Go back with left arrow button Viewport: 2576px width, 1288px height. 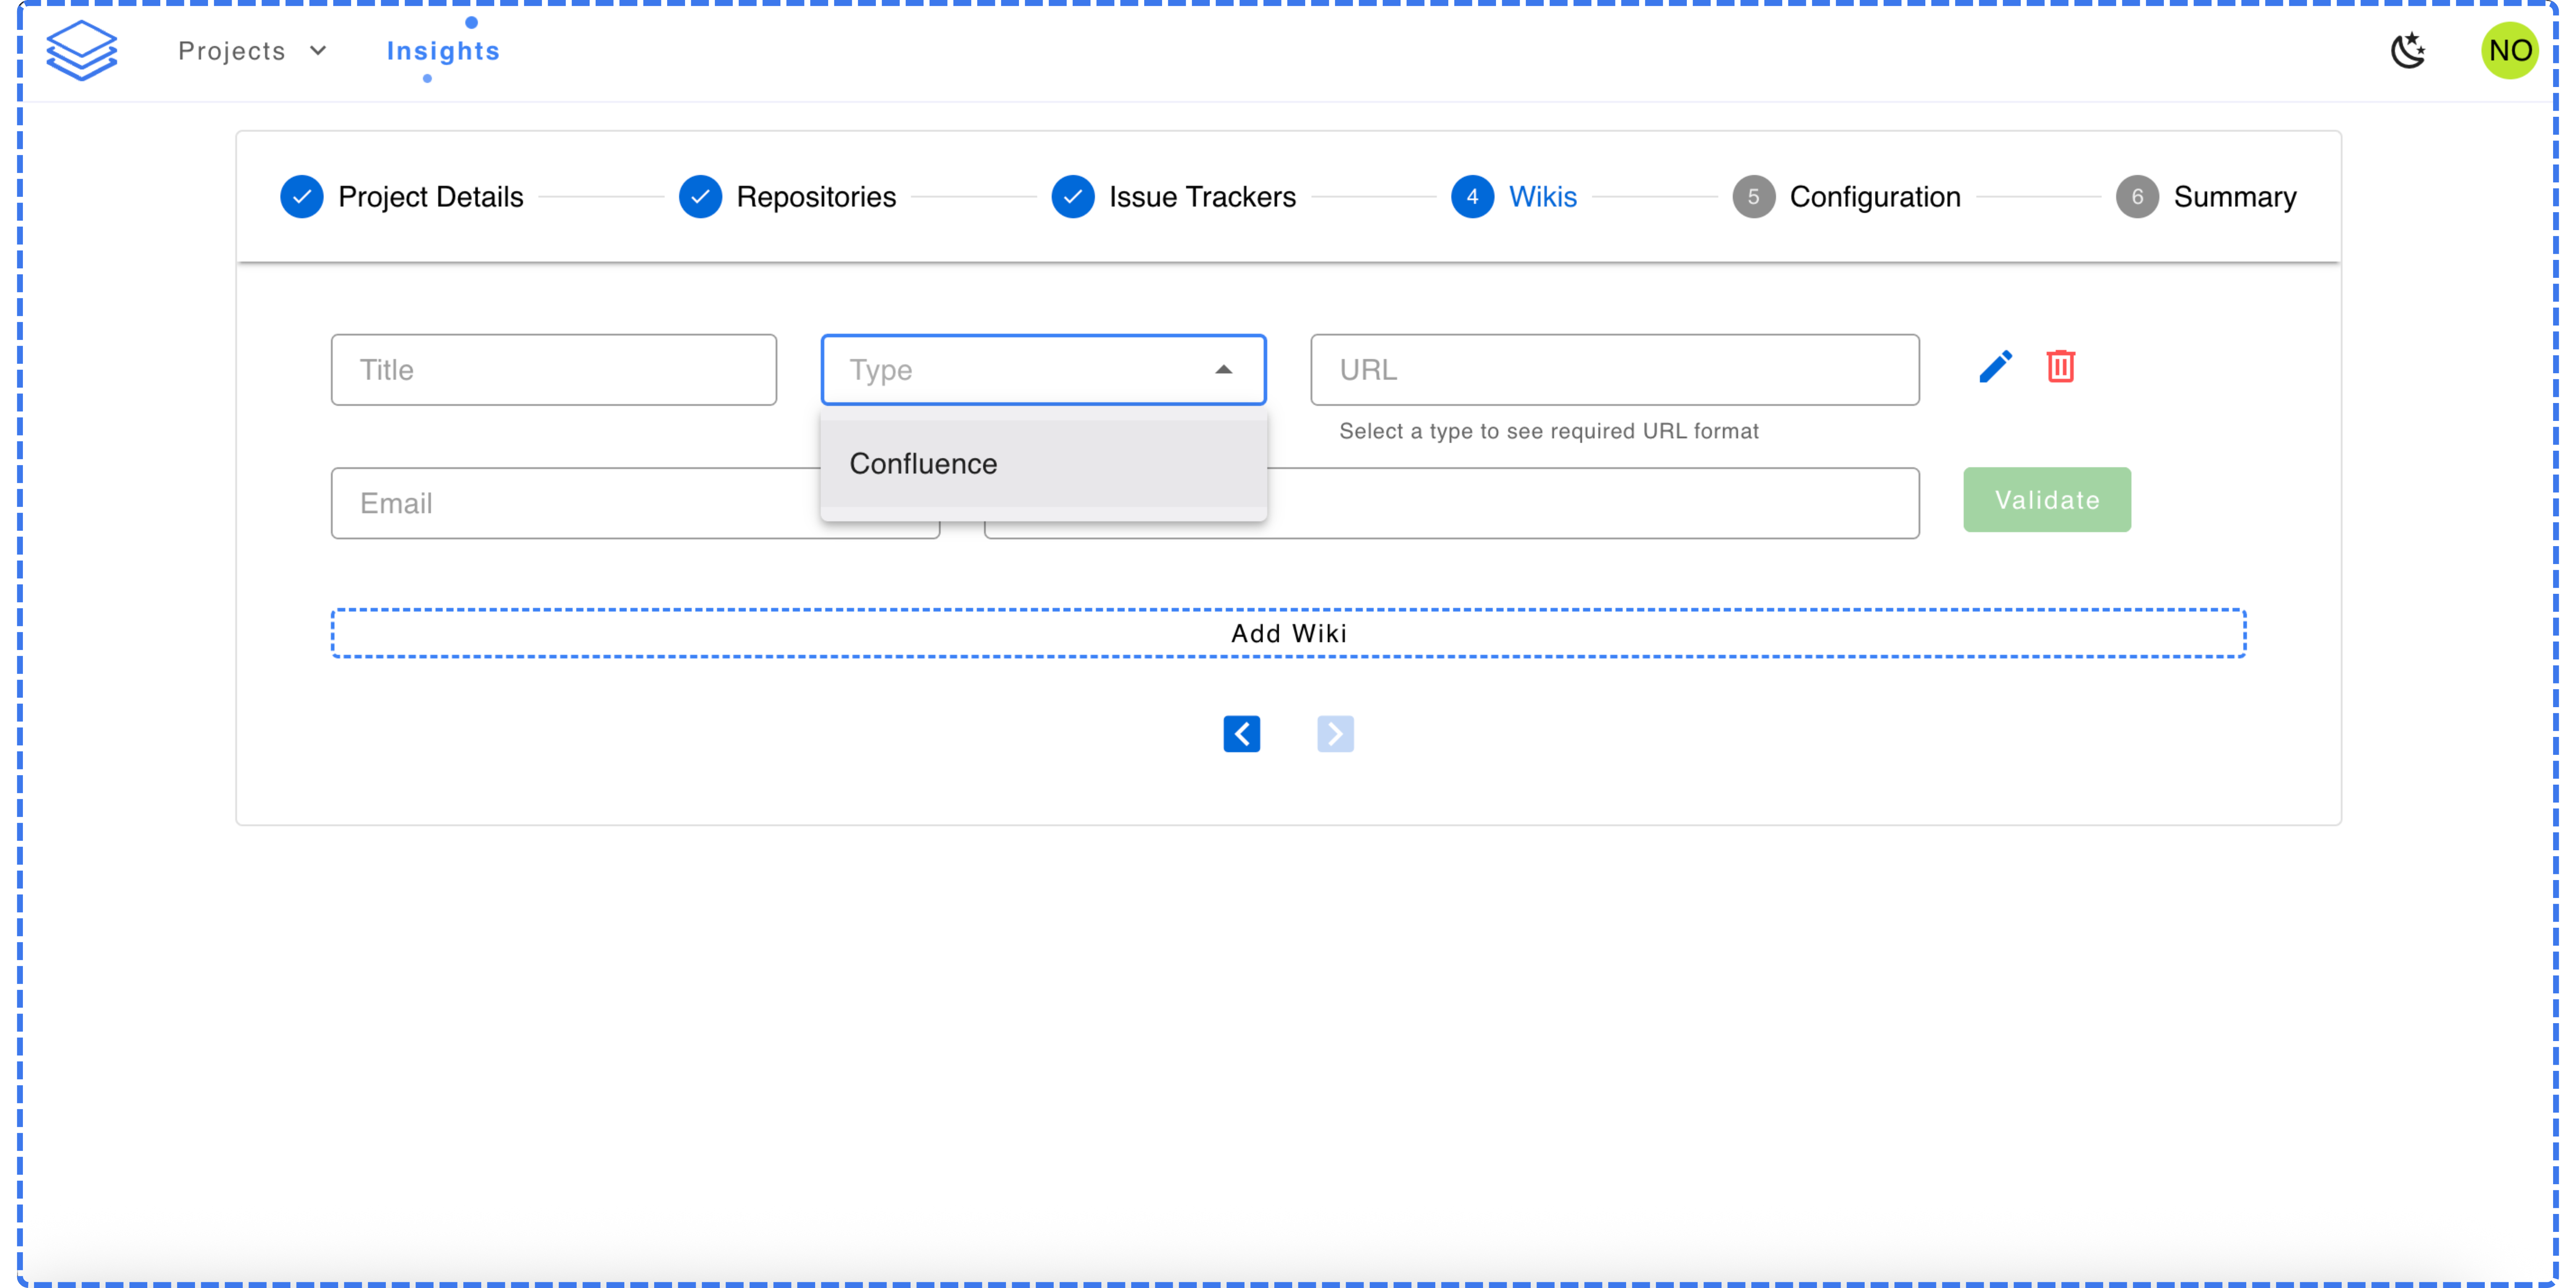[x=1241, y=734]
